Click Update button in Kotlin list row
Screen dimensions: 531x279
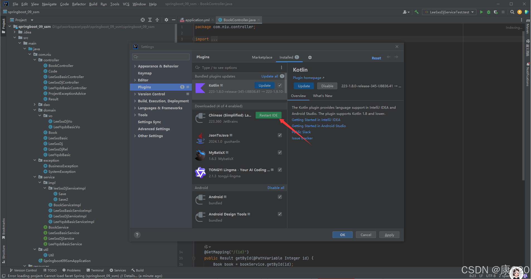click(265, 85)
